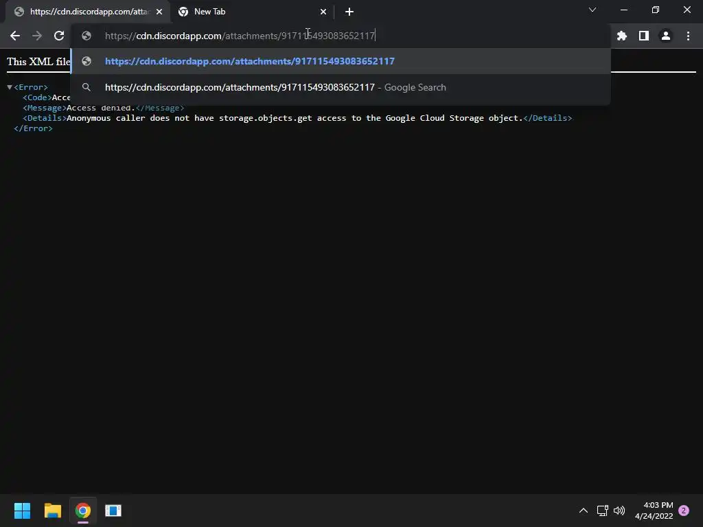Click the 'This XML file' header text
Viewport: 703px width, 527px height.
[x=38, y=62]
